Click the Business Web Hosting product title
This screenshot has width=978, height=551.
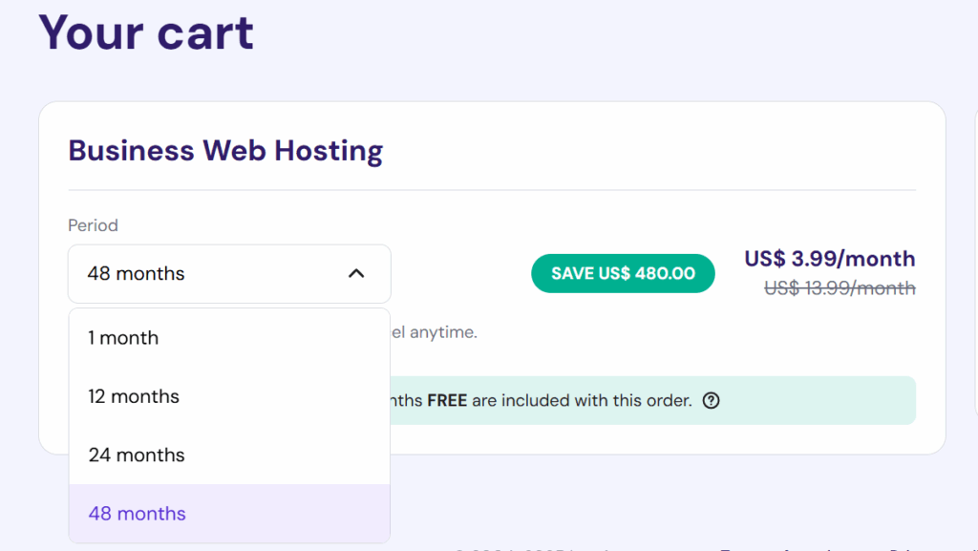coord(225,150)
